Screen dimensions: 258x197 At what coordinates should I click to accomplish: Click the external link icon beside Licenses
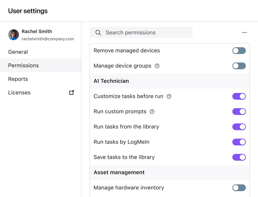coord(72,92)
